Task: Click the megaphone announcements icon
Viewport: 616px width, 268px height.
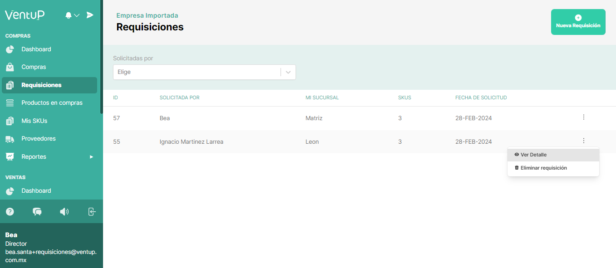Action: pyautogui.click(x=64, y=211)
